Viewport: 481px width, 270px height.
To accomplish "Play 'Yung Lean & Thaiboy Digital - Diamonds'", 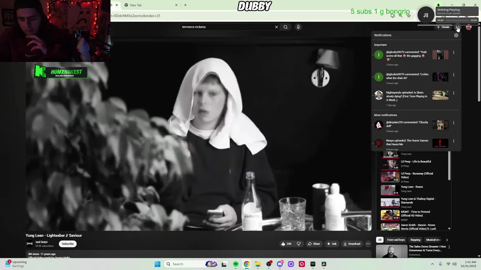I will [418, 201].
